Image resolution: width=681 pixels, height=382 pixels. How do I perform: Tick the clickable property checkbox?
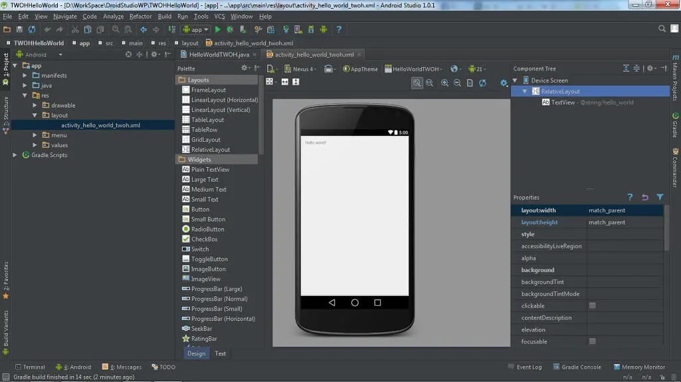593,306
